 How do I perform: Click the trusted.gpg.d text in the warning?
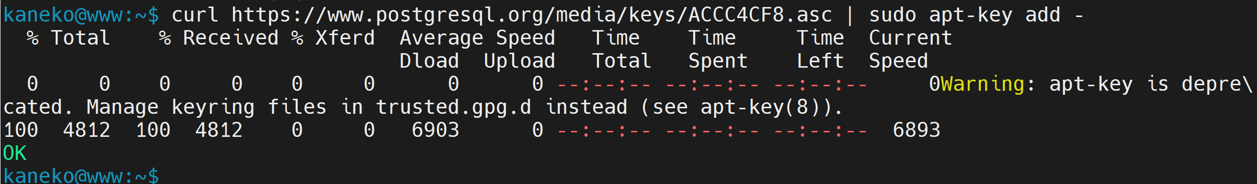point(454,107)
